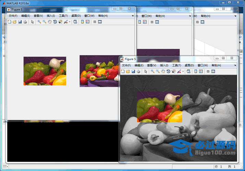Open the 帮助(H) menu in Figure 1

pyautogui.click(x=103, y=16)
